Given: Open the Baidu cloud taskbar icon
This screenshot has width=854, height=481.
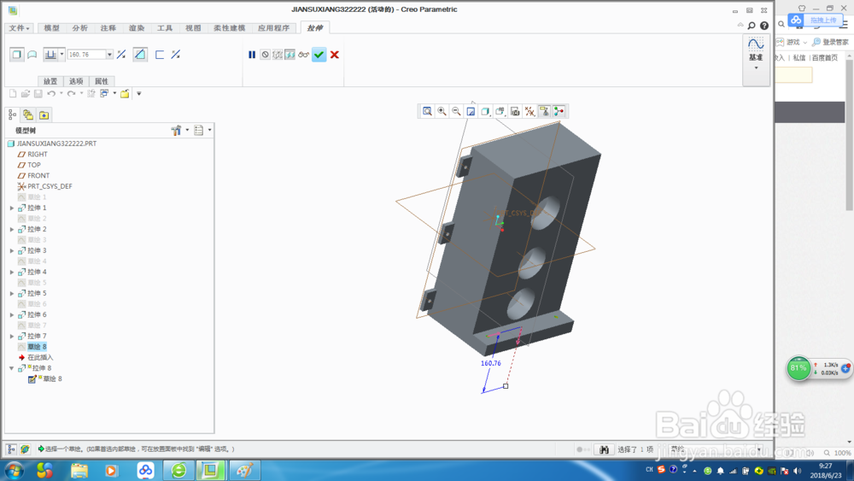Looking at the screenshot, I should pyautogui.click(x=145, y=470).
